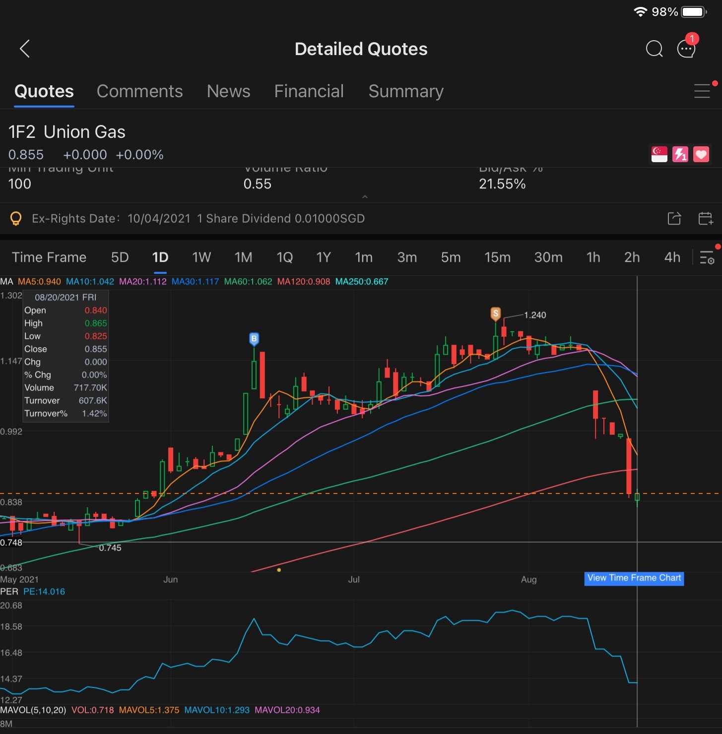Tap the 0.745 low price label
The height and width of the screenshot is (734, 722).
pos(110,548)
